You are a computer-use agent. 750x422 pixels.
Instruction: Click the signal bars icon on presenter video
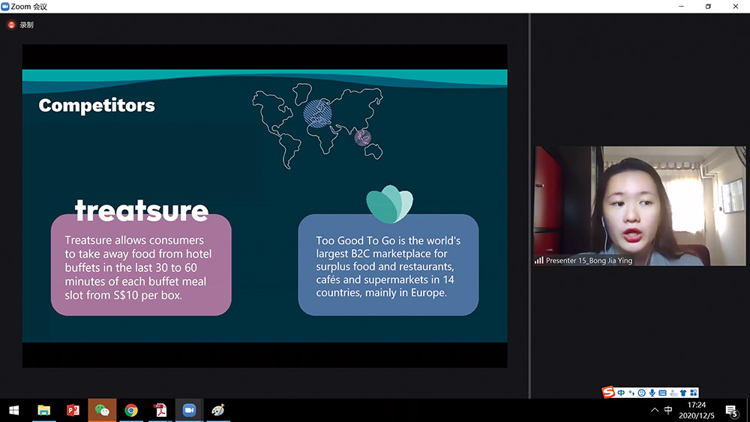539,260
